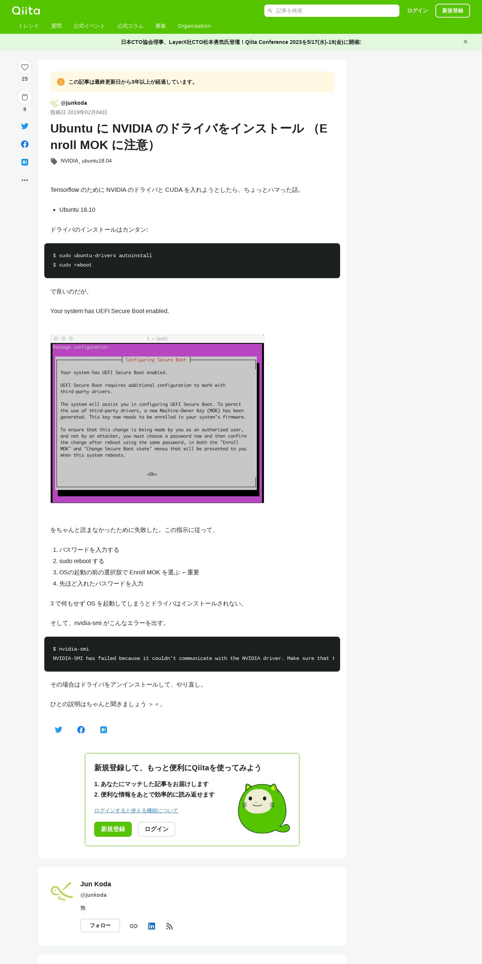Screen dimensions: 482x964
Task: Open Jun Koda's LinkedIn profile icon
Action: [152, 926]
